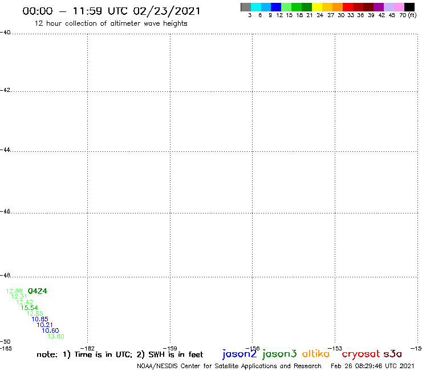Click the 24 legend scale label

(x=320, y=15)
